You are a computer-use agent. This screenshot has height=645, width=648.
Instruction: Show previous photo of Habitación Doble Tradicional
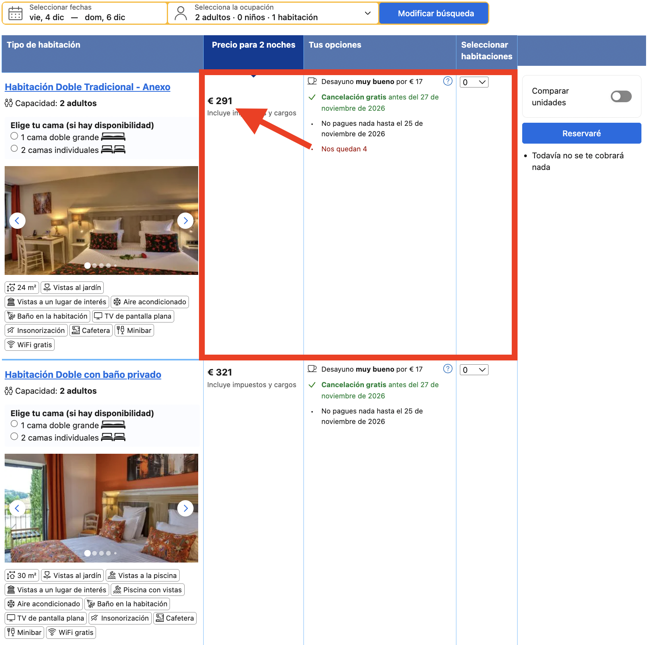coord(17,221)
